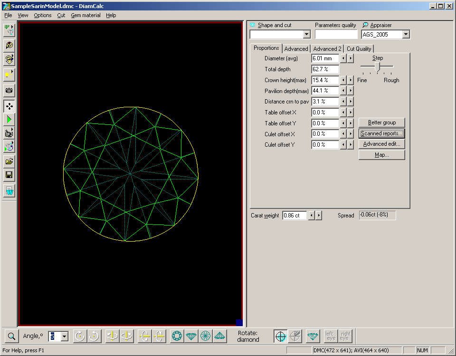
Task: Open the Appraiser AGS_2005 dropdown
Action: click(405, 35)
